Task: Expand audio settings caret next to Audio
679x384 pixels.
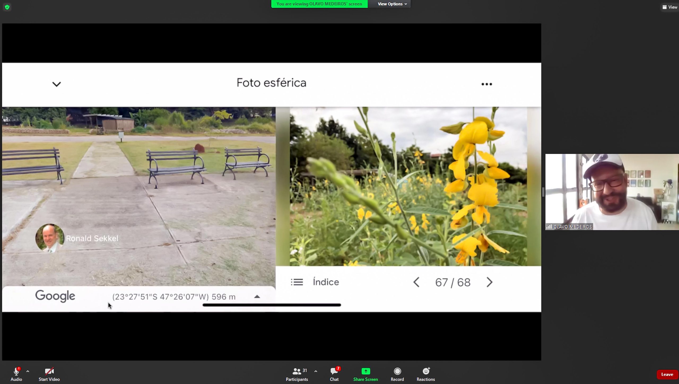Action: pyautogui.click(x=28, y=371)
